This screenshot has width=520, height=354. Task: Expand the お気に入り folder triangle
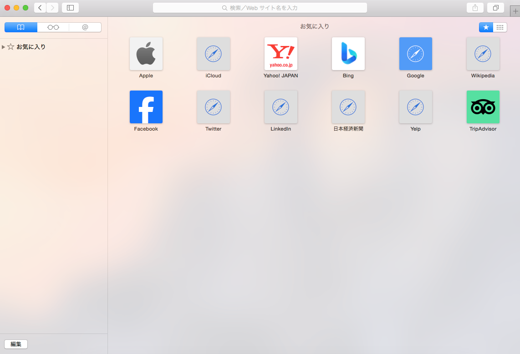coord(3,47)
